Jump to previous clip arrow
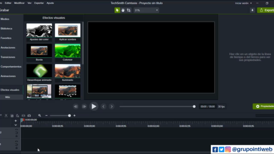 (104, 107)
